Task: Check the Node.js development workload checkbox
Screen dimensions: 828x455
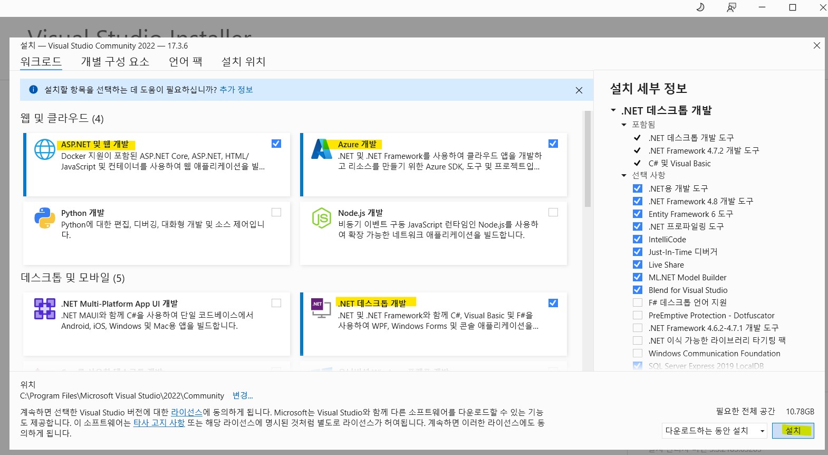Action: [553, 212]
